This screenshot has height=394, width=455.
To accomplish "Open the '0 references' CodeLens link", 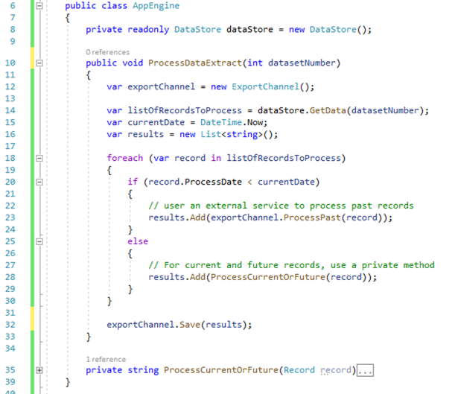I will (108, 52).
